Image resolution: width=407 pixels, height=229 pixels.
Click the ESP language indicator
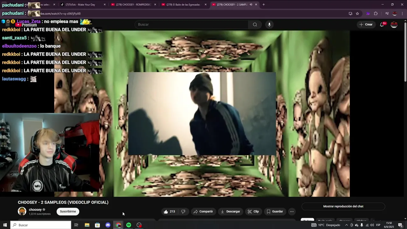pyautogui.click(x=378, y=225)
